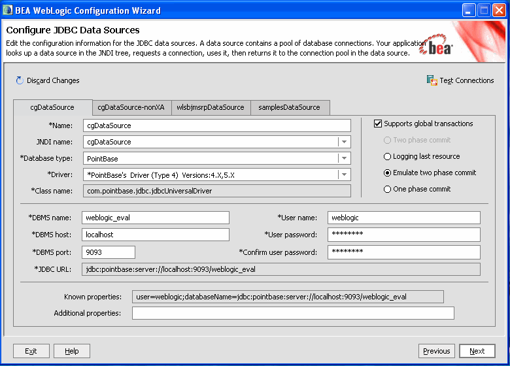510x366 pixels.
Task: Click the Additional properties input field
Action: pyautogui.click(x=293, y=313)
